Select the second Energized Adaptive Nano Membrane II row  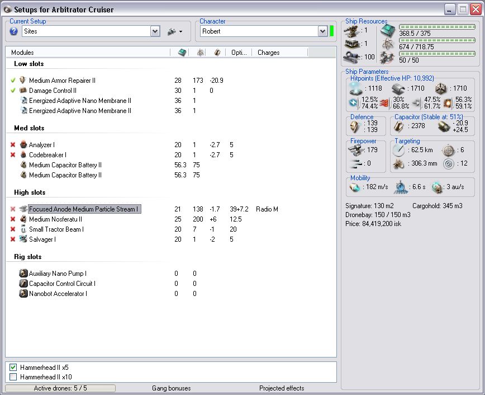(x=171, y=111)
